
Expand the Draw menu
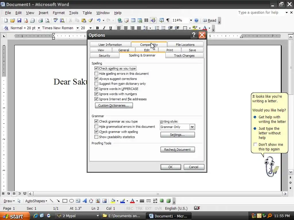[x=9, y=201]
